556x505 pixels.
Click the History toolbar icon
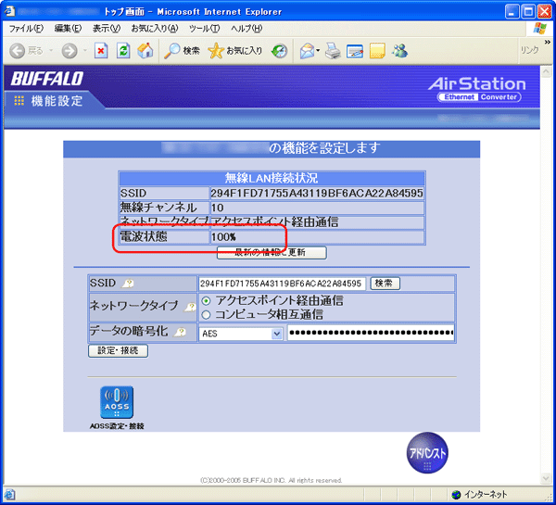[279, 51]
